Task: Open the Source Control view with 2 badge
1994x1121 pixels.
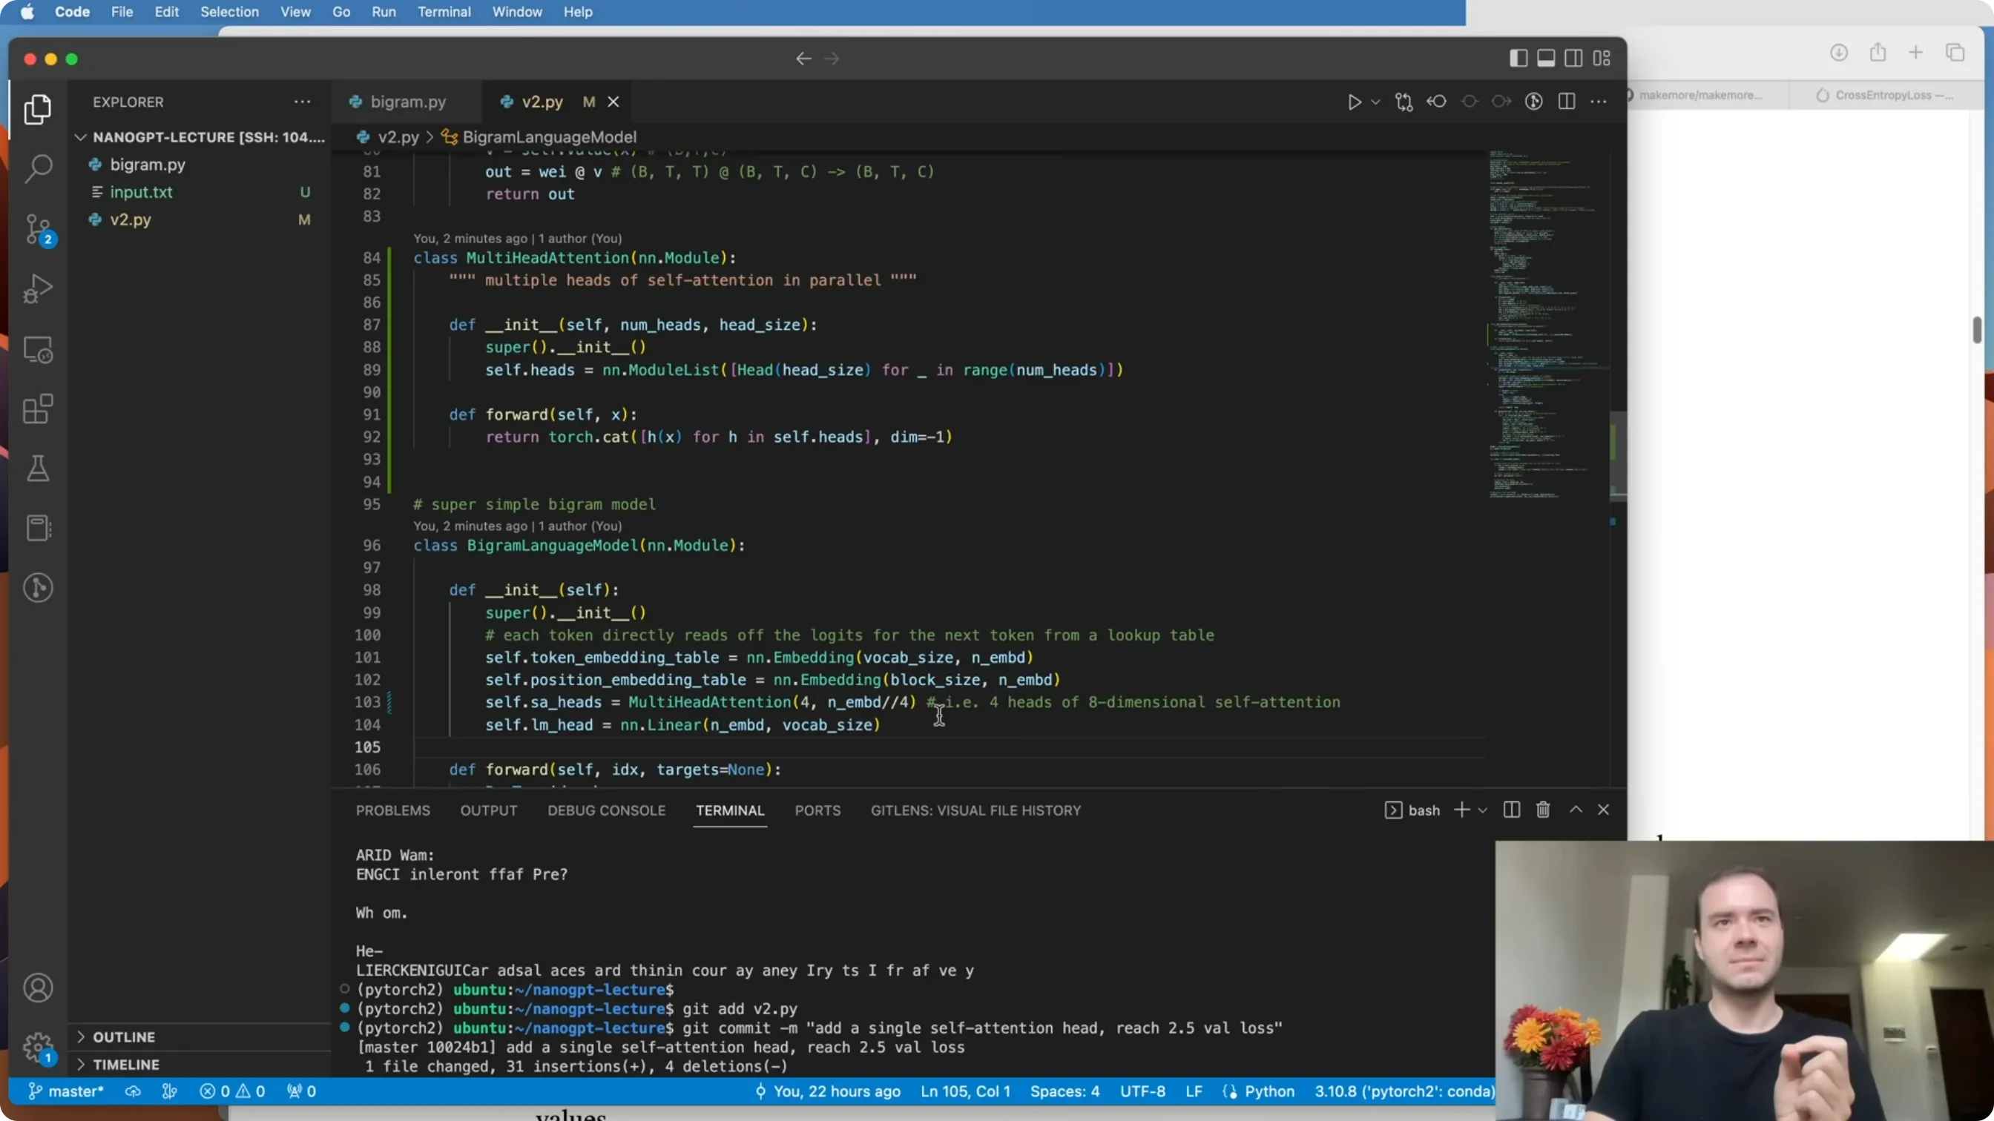Action: (38, 229)
